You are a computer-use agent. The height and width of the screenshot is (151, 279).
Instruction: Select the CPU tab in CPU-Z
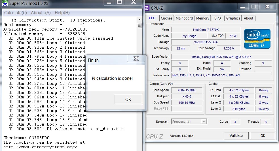152,18
